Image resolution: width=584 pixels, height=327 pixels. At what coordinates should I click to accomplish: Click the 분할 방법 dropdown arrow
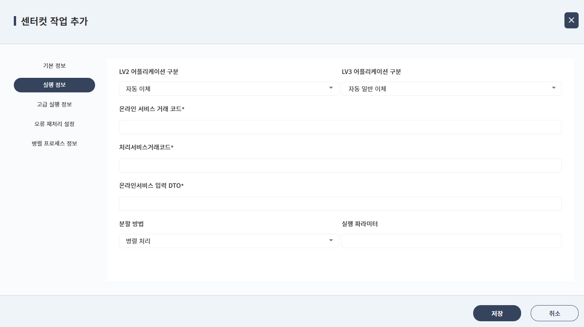coord(331,240)
